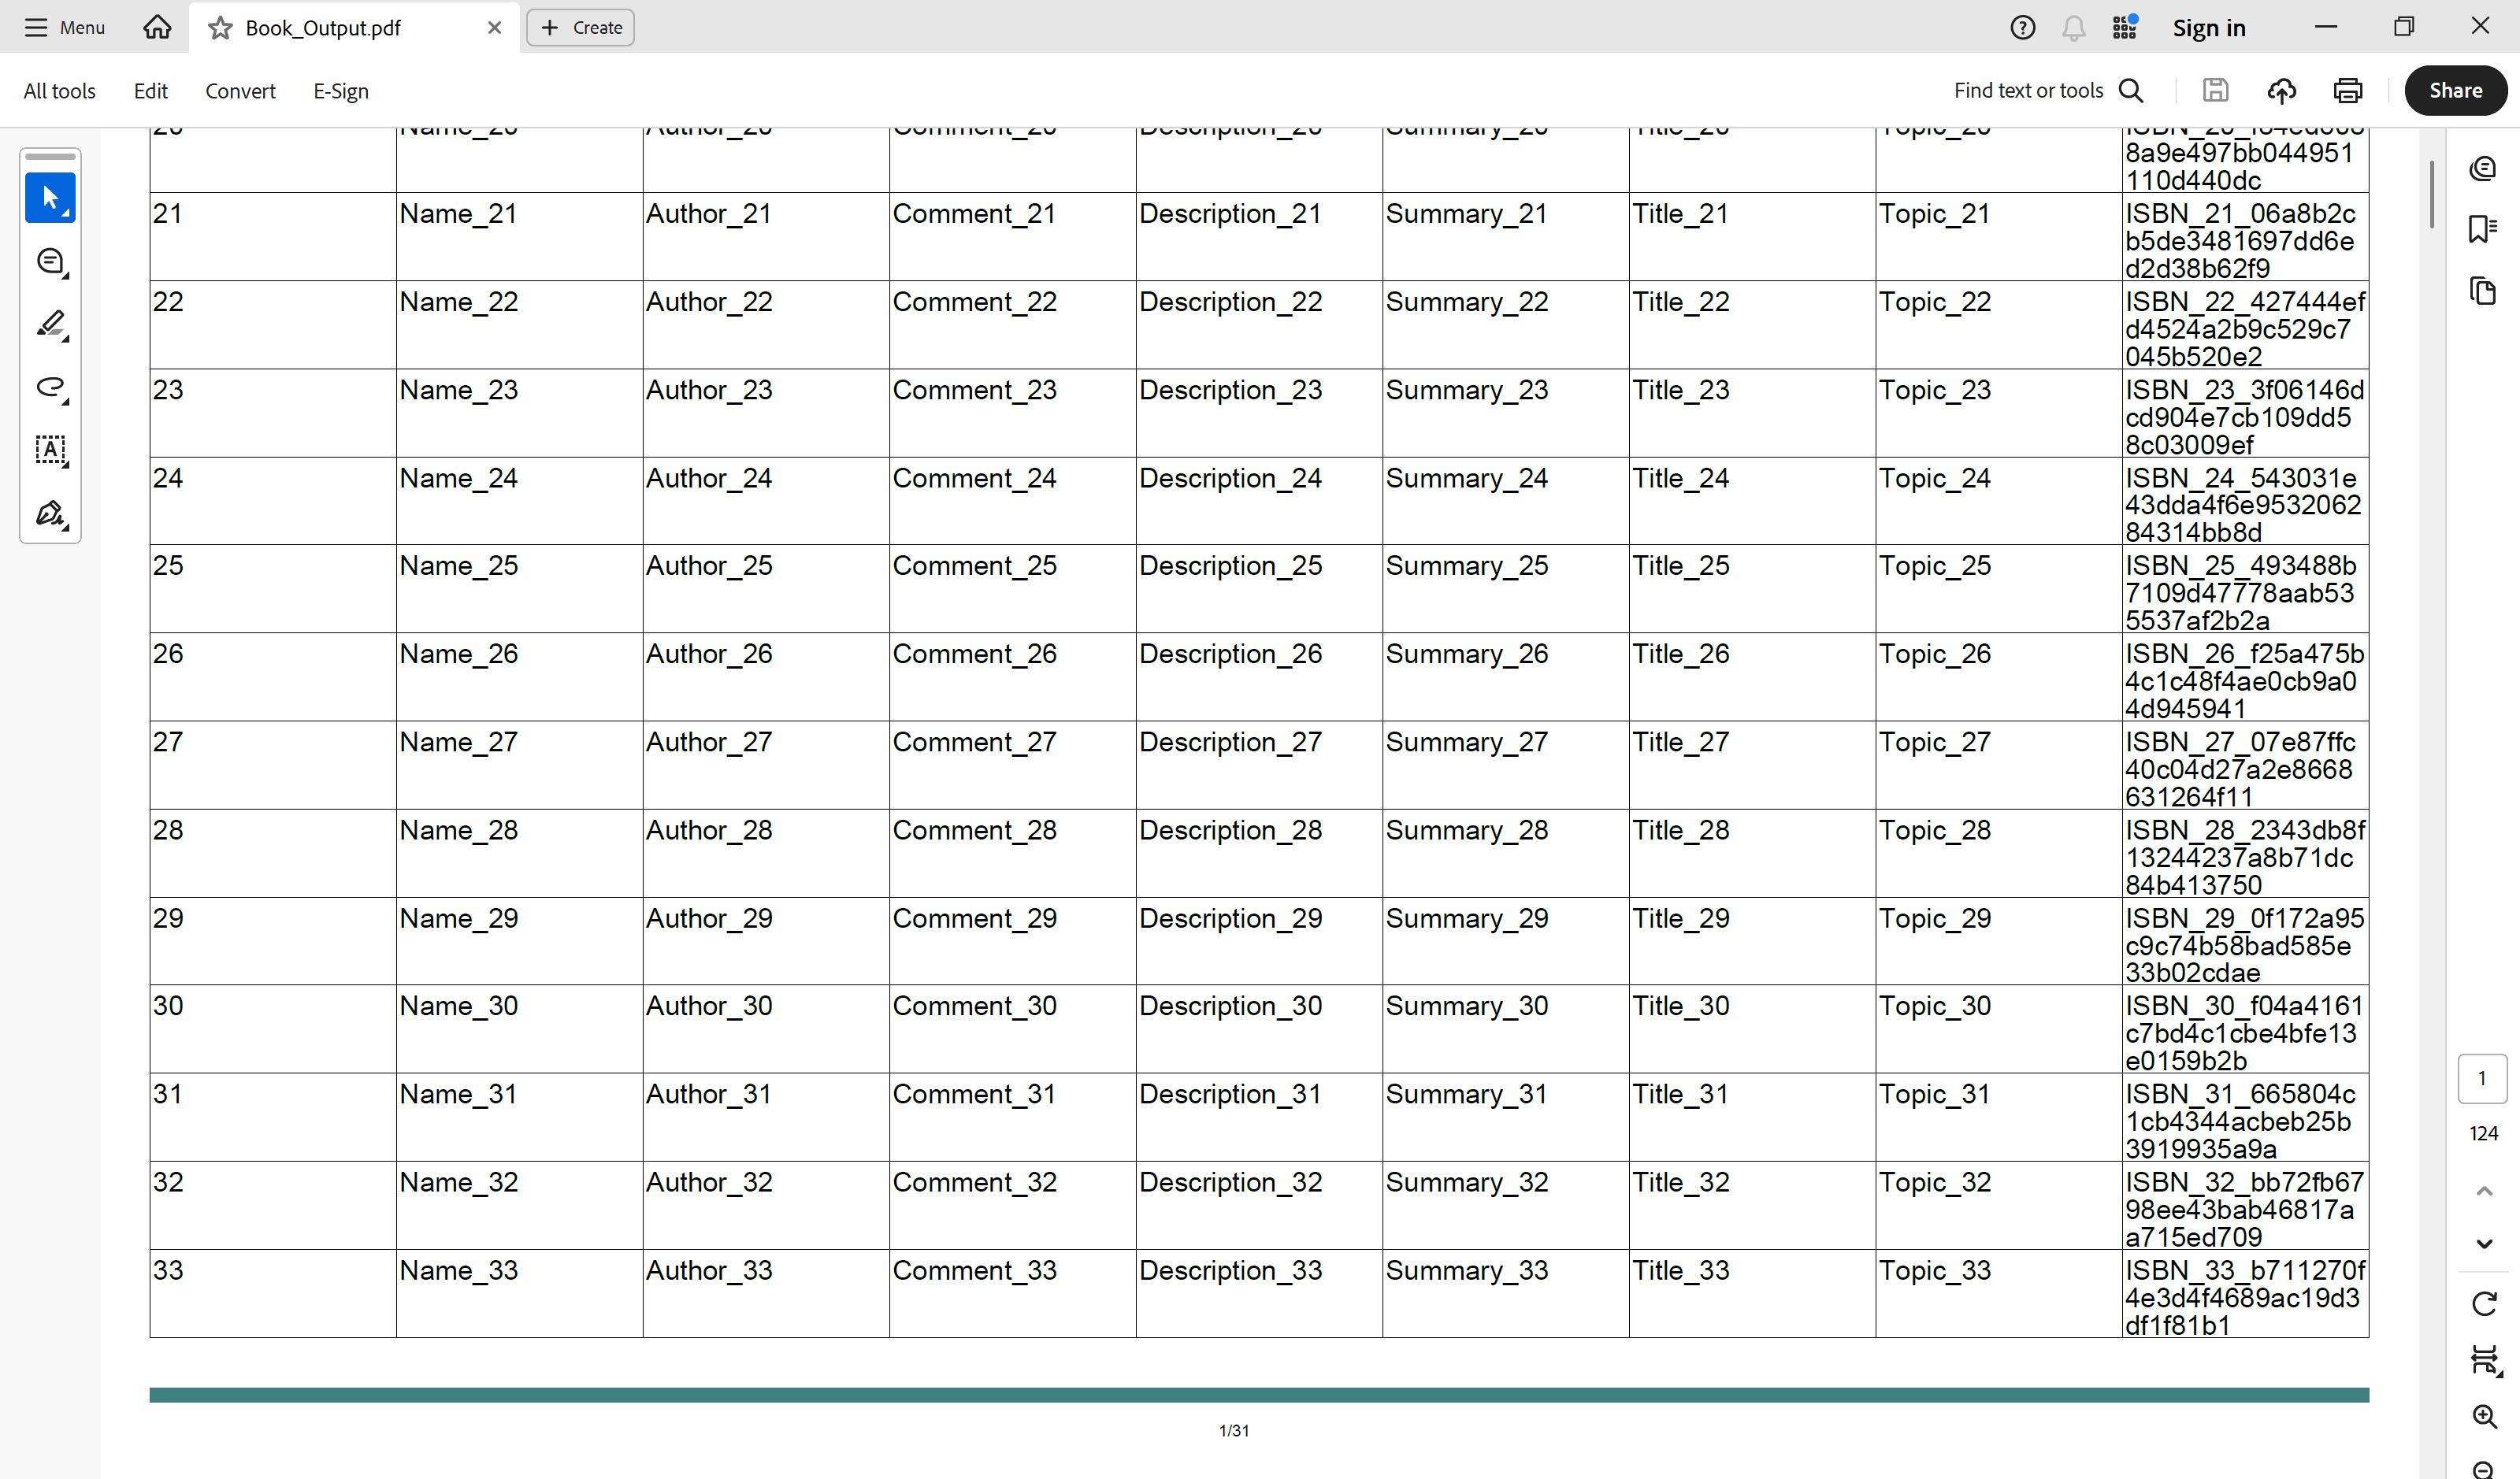
Task: Open the Bookmarks panel
Action: [x=2484, y=229]
